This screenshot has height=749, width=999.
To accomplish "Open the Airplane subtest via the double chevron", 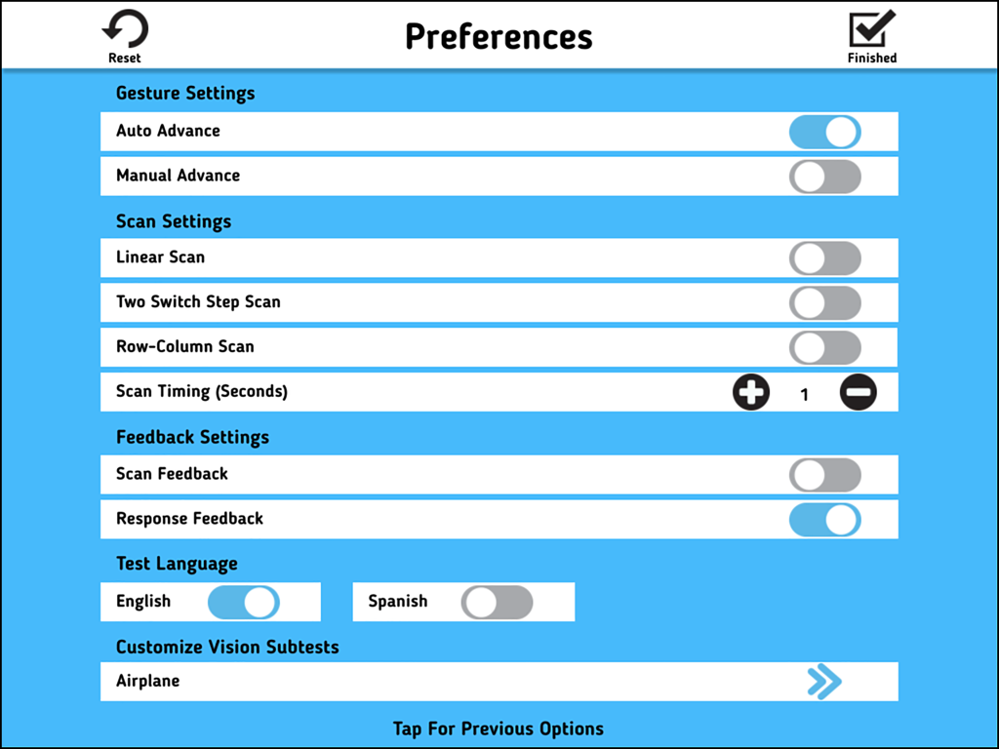I will pyautogui.click(x=824, y=682).
